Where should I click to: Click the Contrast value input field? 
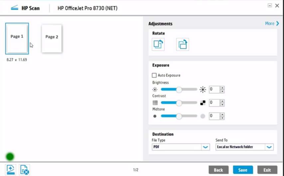(214, 103)
